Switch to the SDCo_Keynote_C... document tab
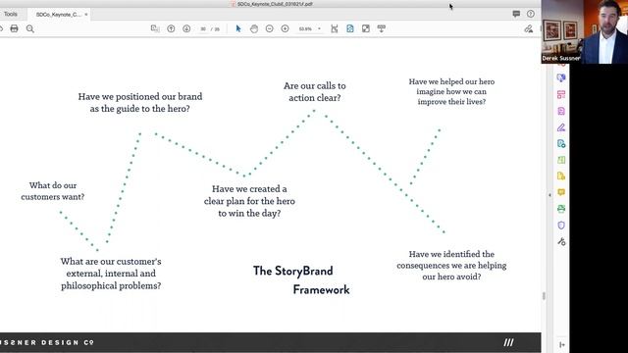 (x=59, y=15)
